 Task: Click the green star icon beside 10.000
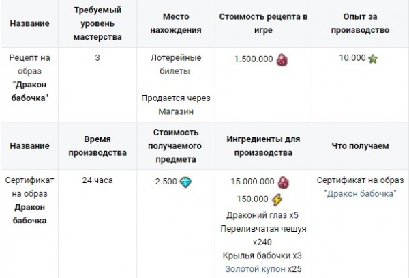(372, 59)
